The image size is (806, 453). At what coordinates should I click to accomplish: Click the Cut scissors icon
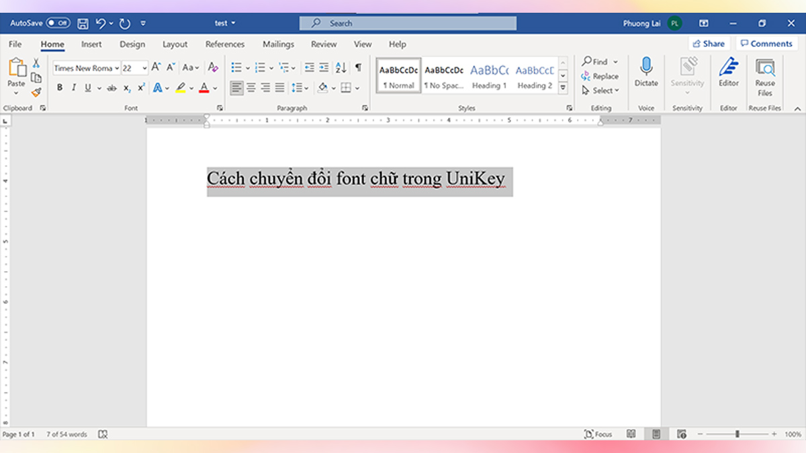pos(36,64)
